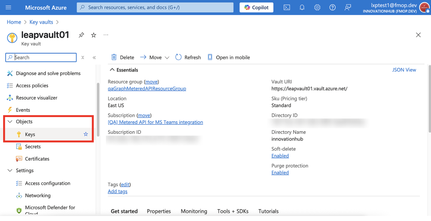Close the key vault blade
This screenshot has width=431, height=221.
pyautogui.click(x=418, y=35)
